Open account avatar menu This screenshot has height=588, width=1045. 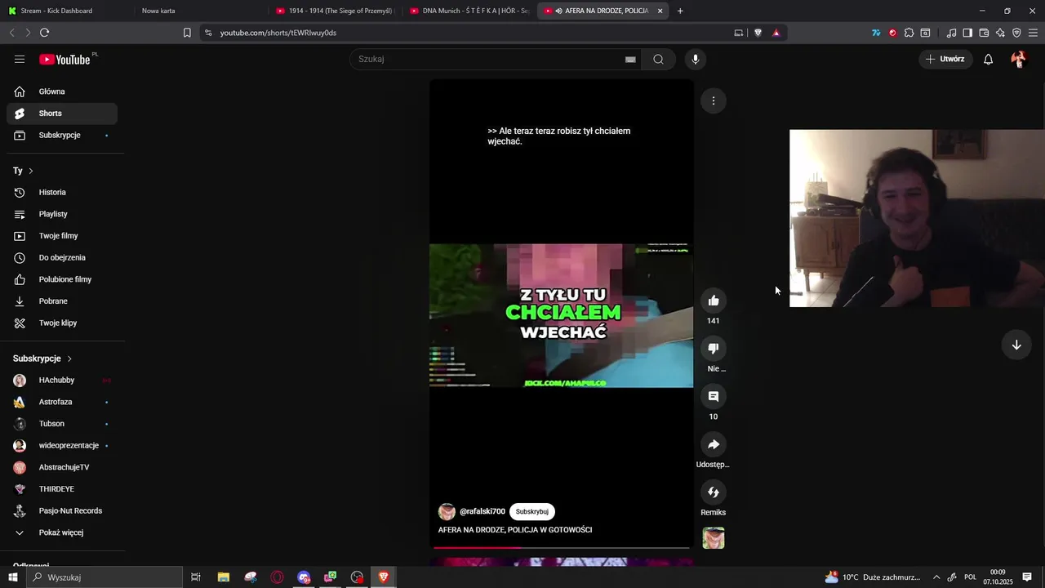(x=1018, y=59)
